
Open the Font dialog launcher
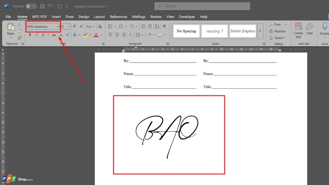(x=103, y=44)
